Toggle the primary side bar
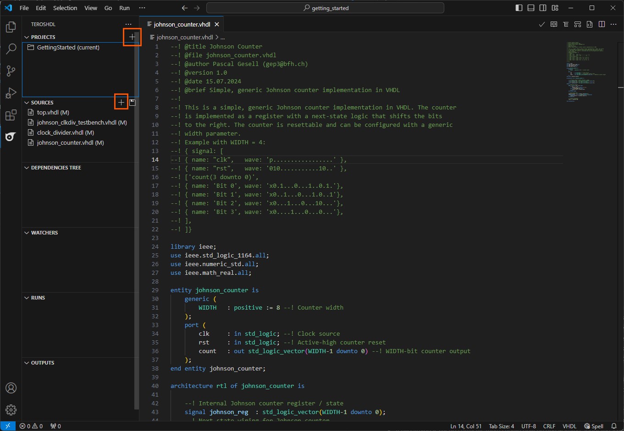This screenshot has width=624, height=431. 519,8
